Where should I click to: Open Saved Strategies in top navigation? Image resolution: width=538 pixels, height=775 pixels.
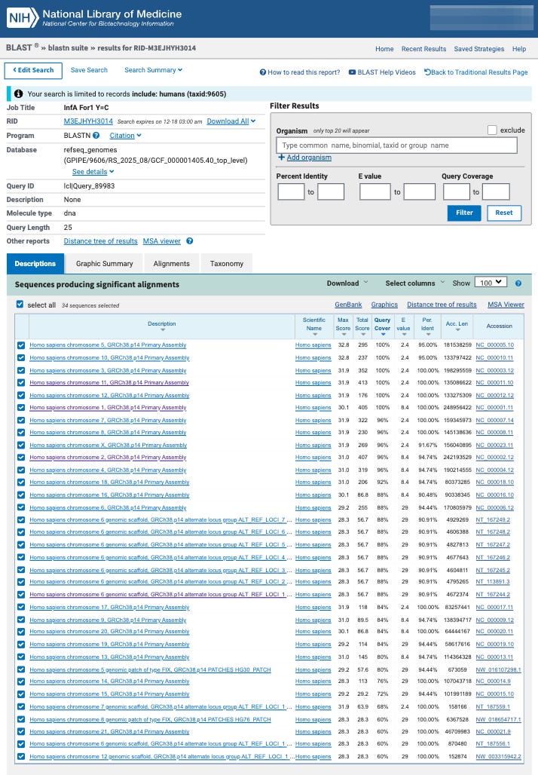[479, 49]
